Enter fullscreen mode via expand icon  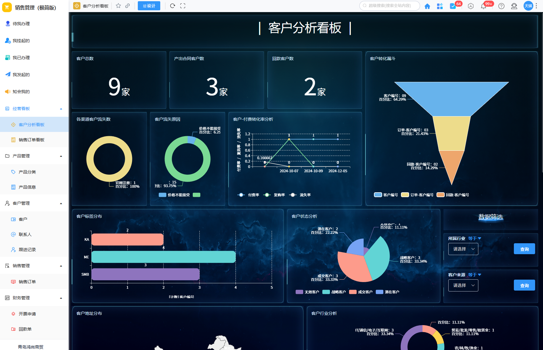click(183, 6)
